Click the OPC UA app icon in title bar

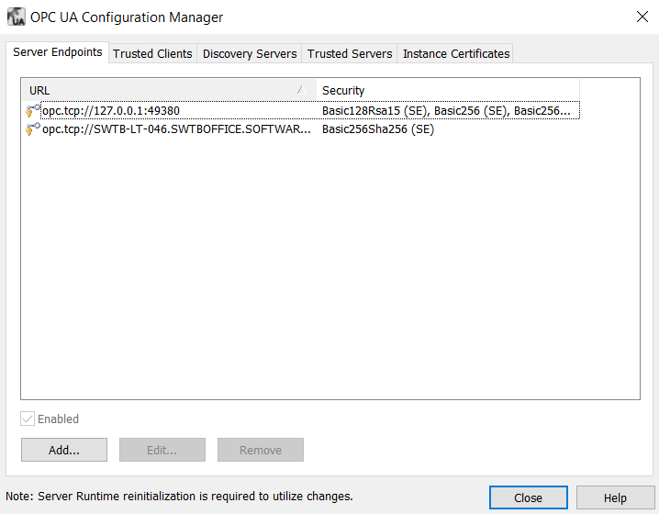[x=17, y=17]
